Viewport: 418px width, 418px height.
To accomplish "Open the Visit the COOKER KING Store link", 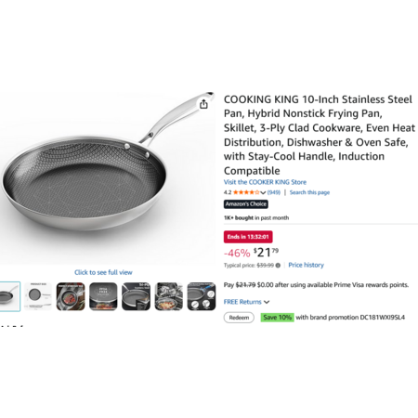I will click(x=265, y=182).
